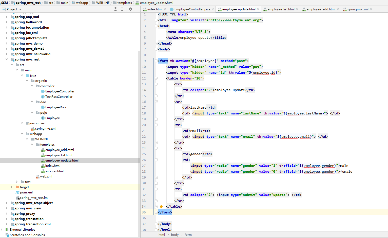Click the form breadcrumb at editor bottom
This screenshot has height=238, width=388.
[x=188, y=235]
